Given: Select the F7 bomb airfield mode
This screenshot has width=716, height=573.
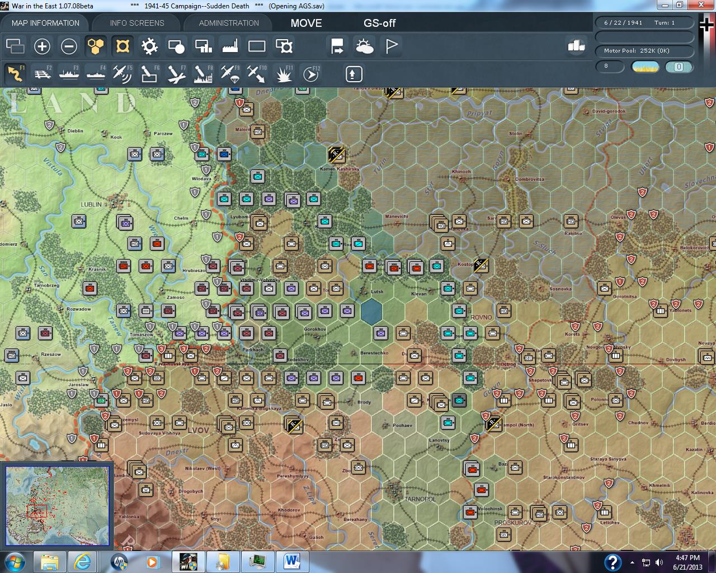Looking at the screenshot, I should tap(176, 74).
